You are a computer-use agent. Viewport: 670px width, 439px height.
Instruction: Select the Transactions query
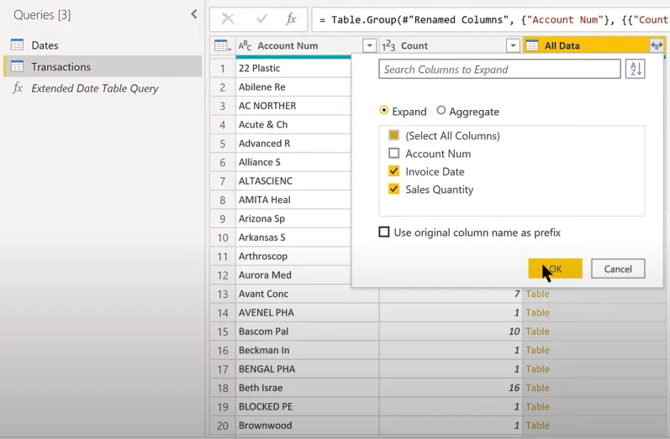click(x=103, y=66)
